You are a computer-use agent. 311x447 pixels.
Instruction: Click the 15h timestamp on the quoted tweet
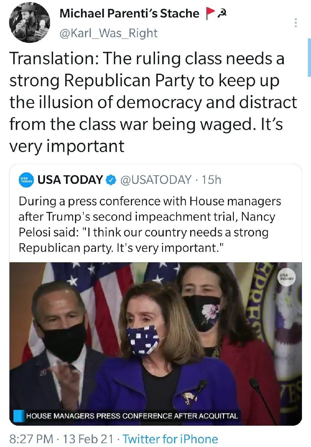(212, 180)
